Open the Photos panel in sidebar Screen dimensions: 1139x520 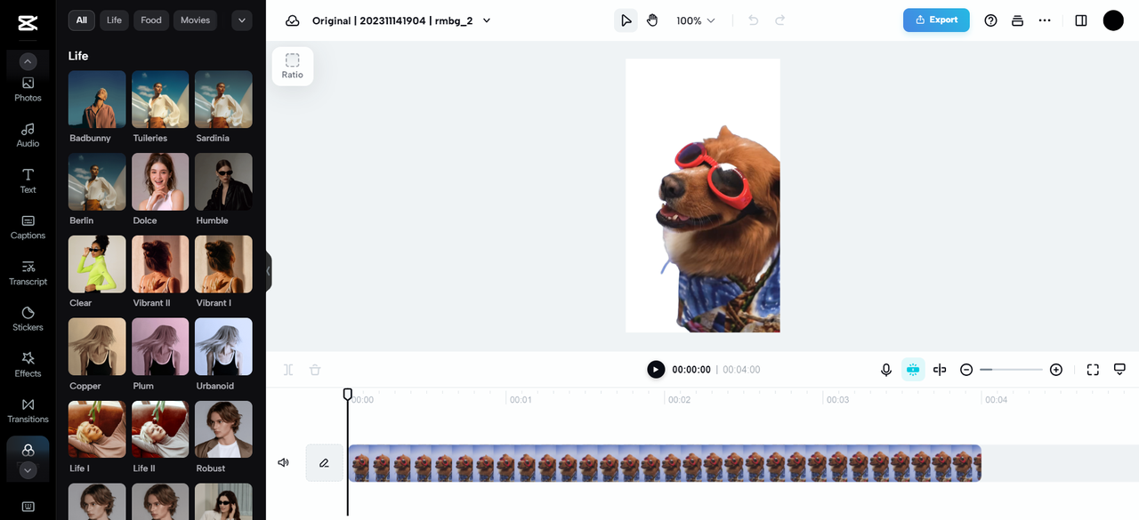28,89
